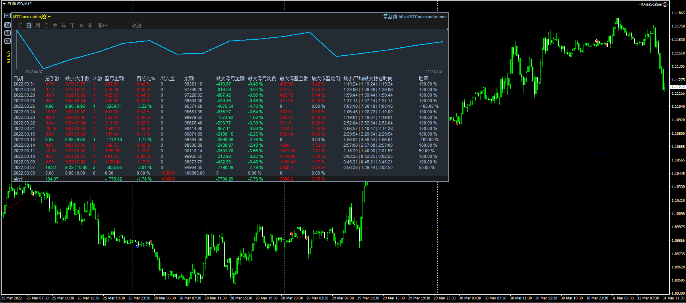Open the question mark help icon
The width and height of the screenshot is (686, 303).
tap(7, 33)
